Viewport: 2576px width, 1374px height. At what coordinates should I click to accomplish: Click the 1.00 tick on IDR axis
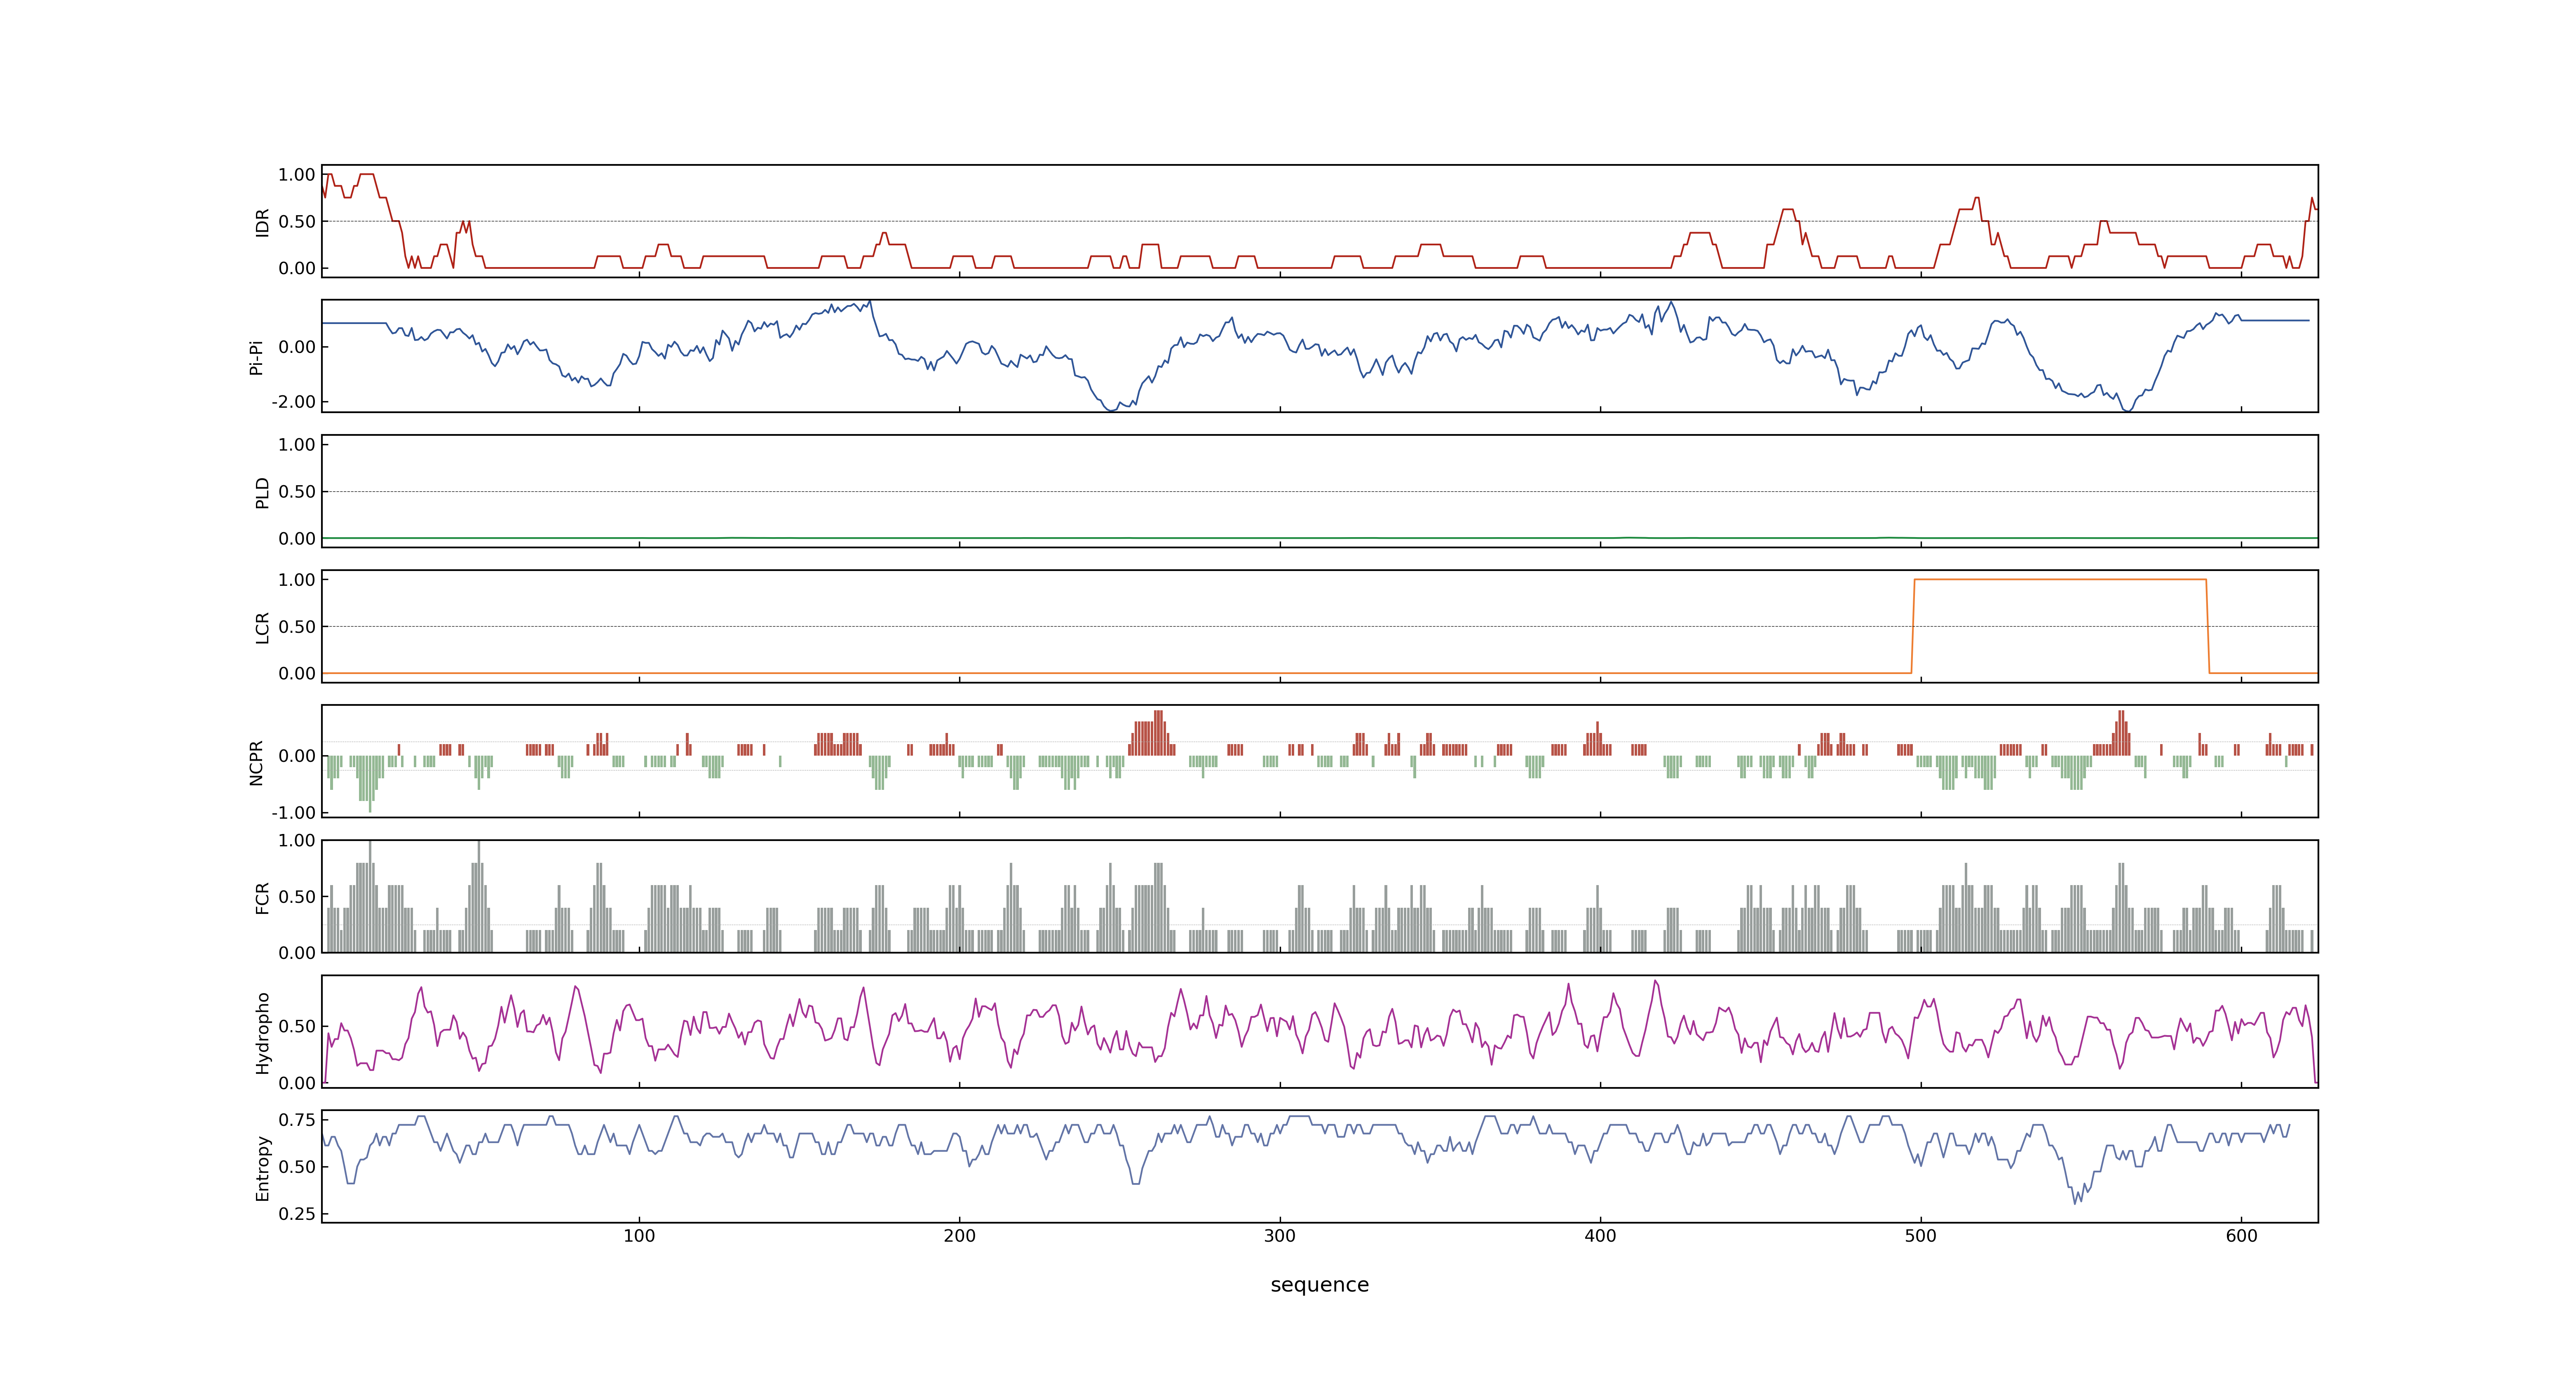pyautogui.click(x=297, y=175)
